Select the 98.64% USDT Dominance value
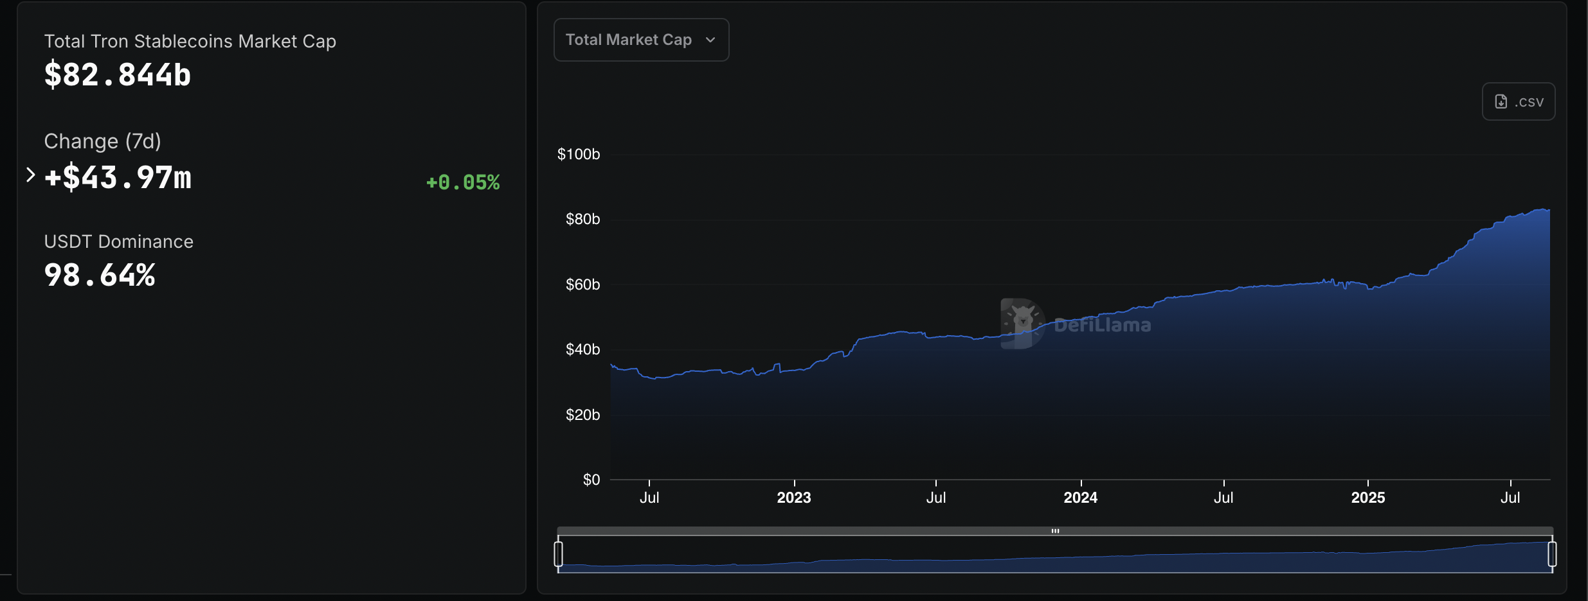This screenshot has width=1588, height=601. [100, 275]
